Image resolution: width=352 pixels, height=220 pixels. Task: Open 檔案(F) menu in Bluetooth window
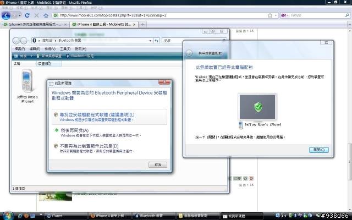pyautogui.click(x=20, y=49)
